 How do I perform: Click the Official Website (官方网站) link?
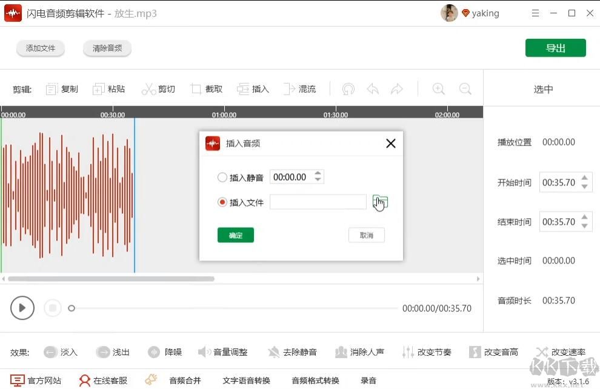point(36,380)
